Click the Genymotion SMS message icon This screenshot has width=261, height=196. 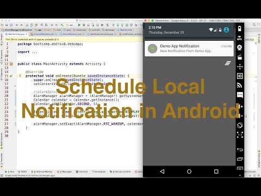240,95
